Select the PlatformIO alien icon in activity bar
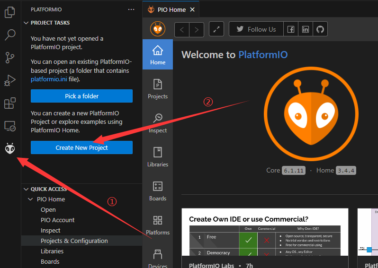The image size is (378, 268). click(x=10, y=148)
